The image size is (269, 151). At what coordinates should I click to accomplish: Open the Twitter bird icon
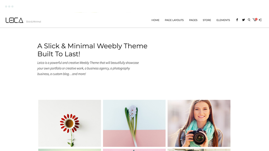click(243, 20)
